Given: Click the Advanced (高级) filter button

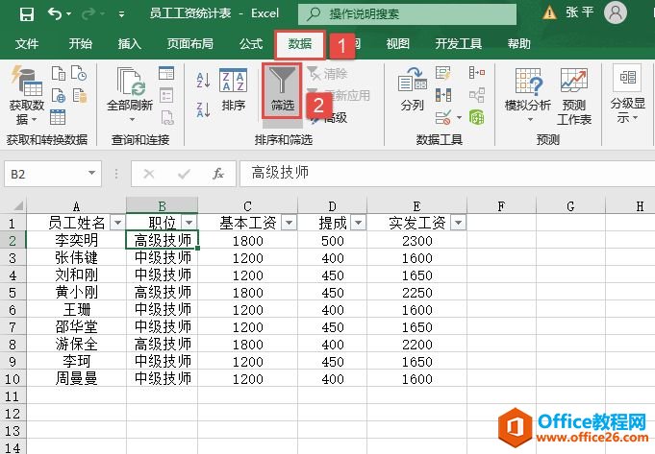Looking at the screenshot, I should [333, 117].
